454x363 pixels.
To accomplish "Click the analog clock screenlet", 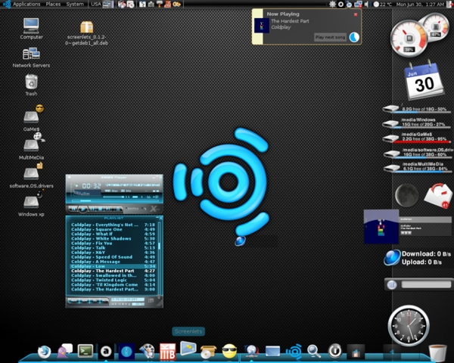I will [x=409, y=326].
